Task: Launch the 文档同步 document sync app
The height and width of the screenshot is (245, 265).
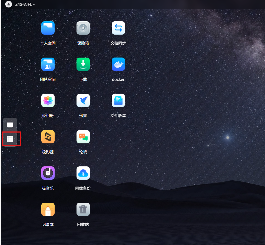Action: point(118,28)
